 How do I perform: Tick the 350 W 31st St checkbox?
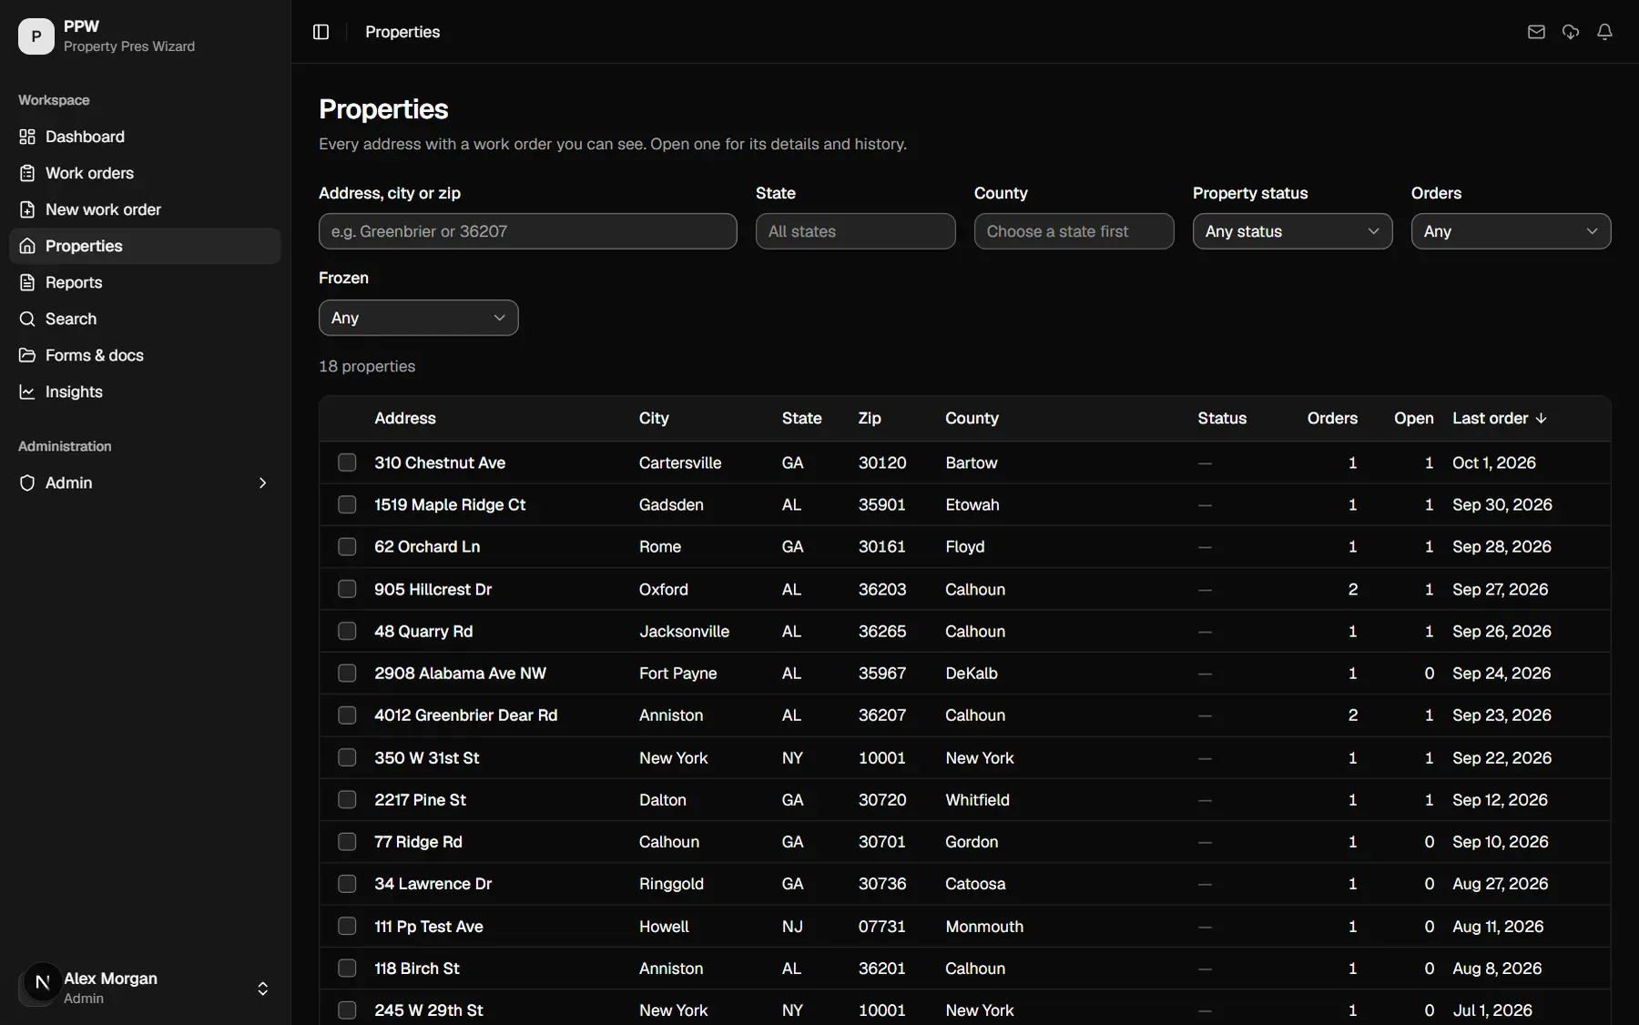click(x=347, y=757)
